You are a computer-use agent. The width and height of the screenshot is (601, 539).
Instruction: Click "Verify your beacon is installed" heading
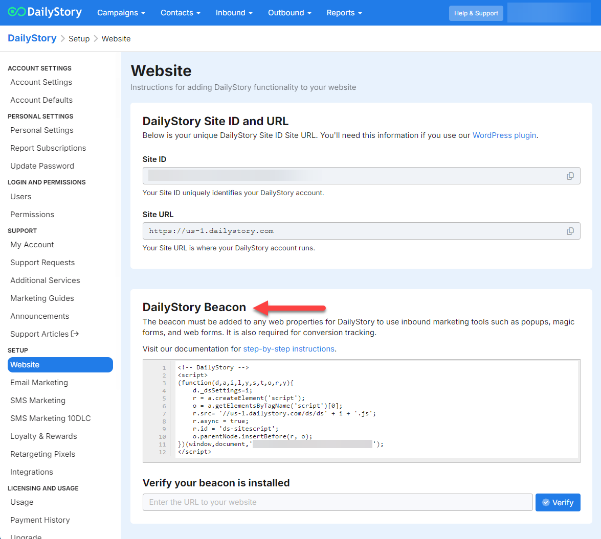click(216, 483)
